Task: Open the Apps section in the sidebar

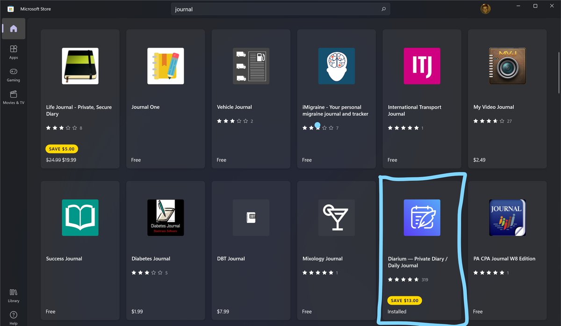Action: pyautogui.click(x=13, y=51)
